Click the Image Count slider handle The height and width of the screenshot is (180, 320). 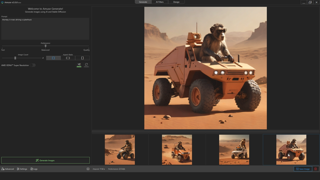click(x=15, y=58)
